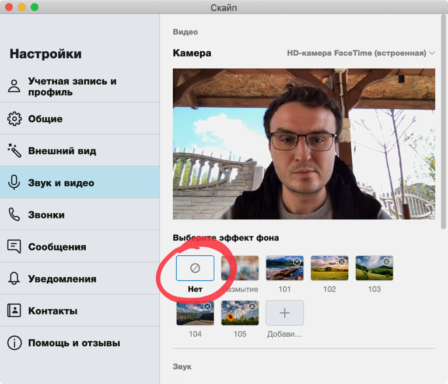This screenshot has width=448, height=384.
Task: Click the contact card icon beside Контакты
Action: point(14,310)
